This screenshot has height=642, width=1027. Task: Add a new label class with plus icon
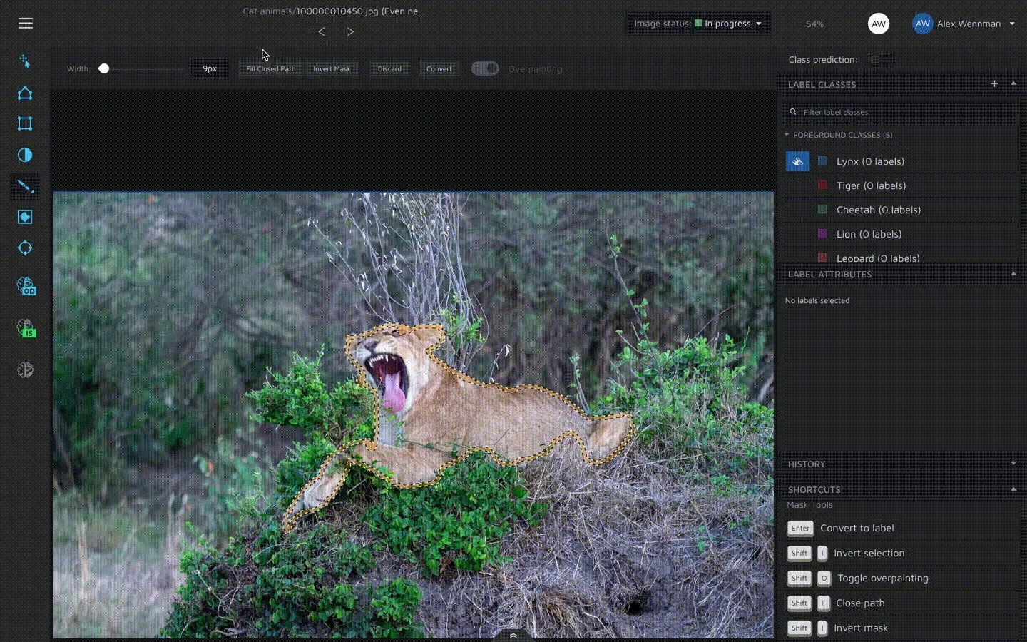point(994,84)
